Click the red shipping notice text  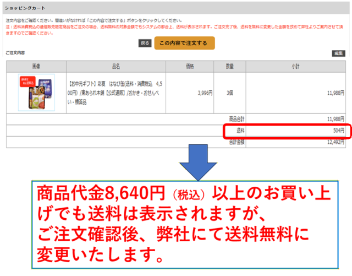174,30
